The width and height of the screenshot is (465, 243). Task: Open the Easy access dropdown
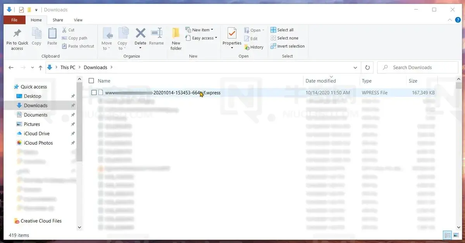pos(201,38)
